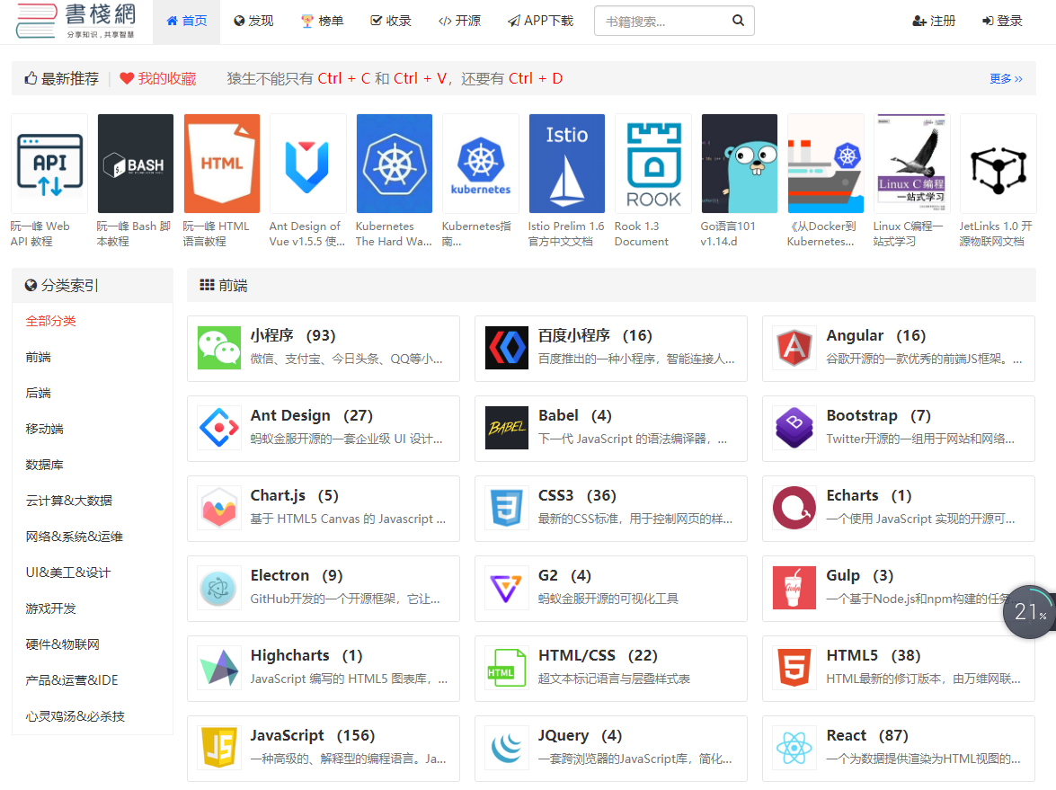Open the Ant Design of Vue book cover

(x=307, y=164)
